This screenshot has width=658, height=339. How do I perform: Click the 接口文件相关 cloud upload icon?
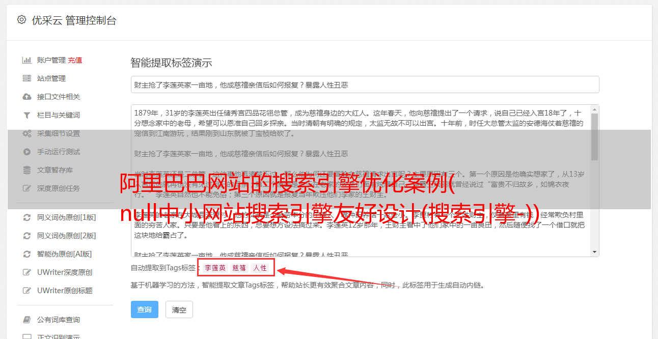27,97
